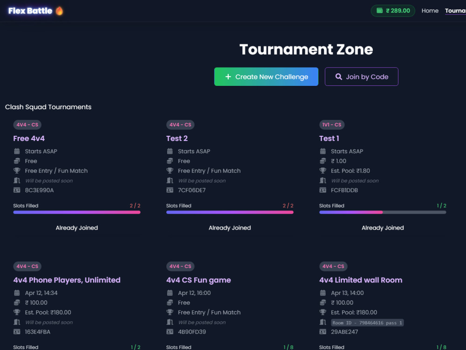Click the 2 / 2 slots count in Free 4v4
This screenshot has width=466, height=350.
point(135,206)
